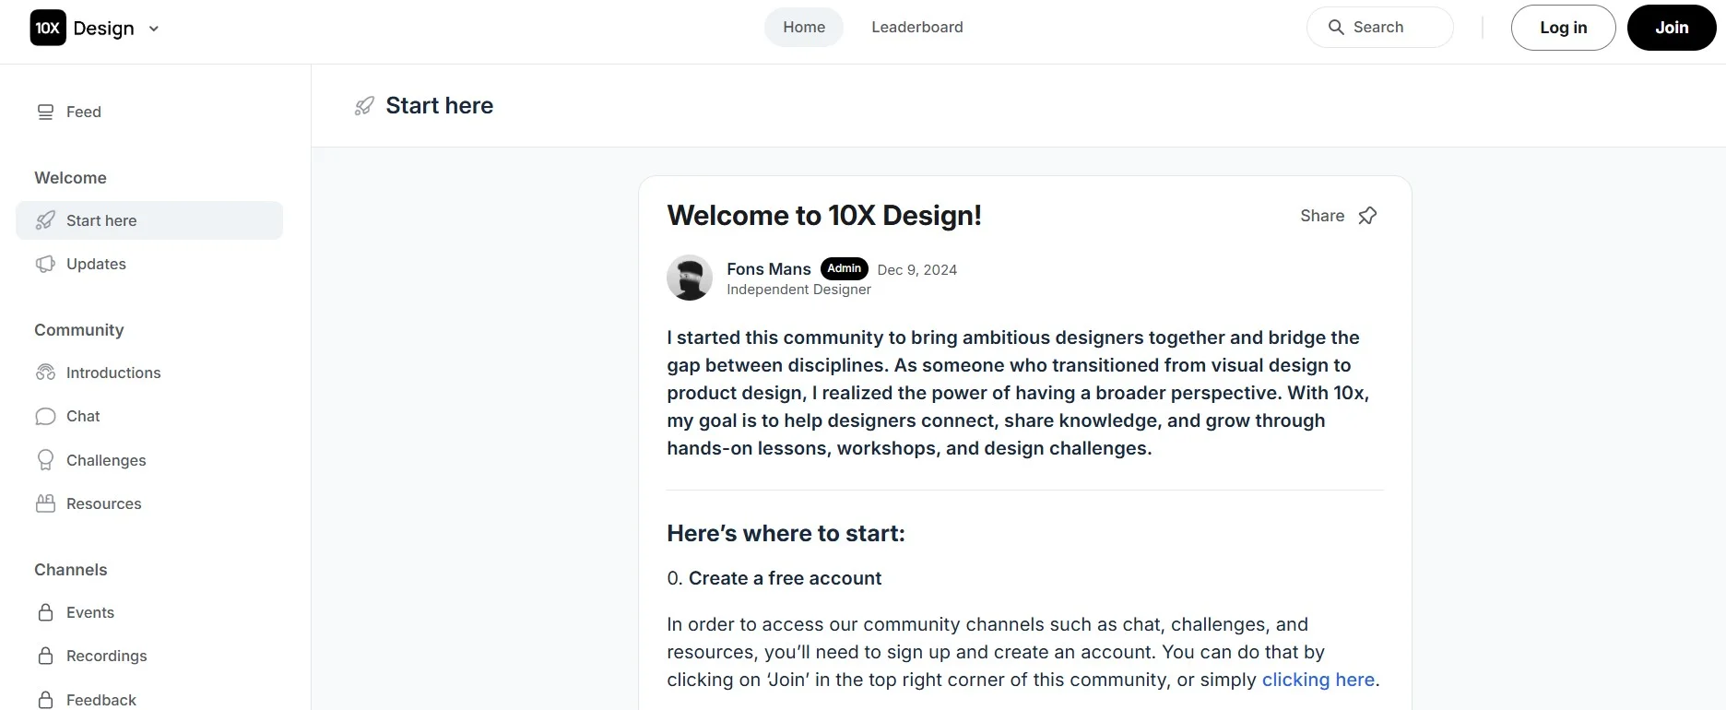Click the people icon beside Introductions
Screen dimensions: 1726x710
45,373
